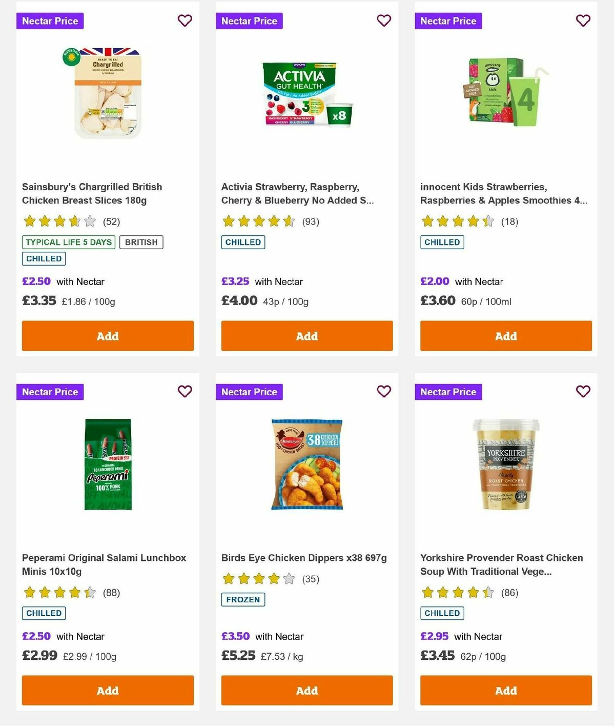Click Add on the Yorkshire Provender soup
615x728 pixels.
505,690
